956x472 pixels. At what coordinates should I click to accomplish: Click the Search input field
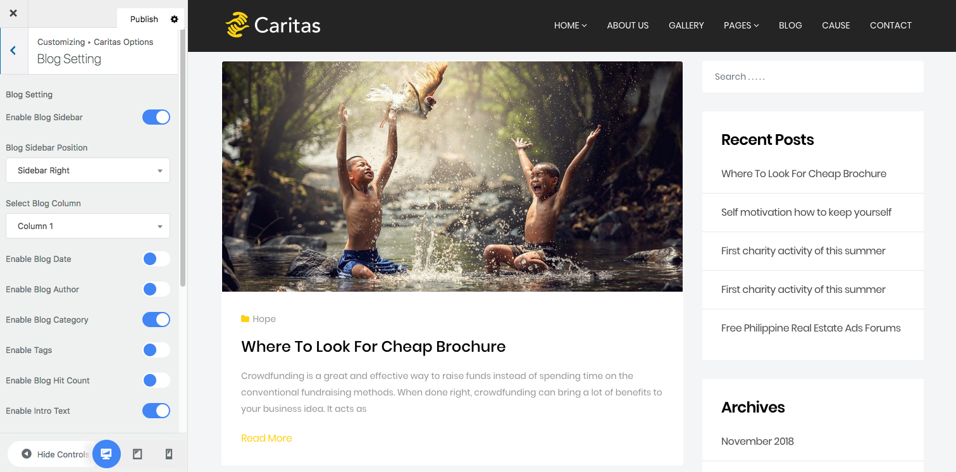[813, 77]
